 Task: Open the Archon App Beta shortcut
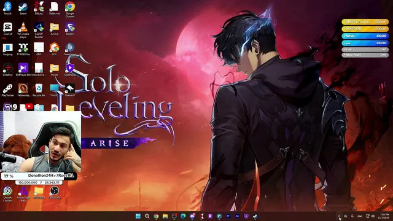pos(23,194)
